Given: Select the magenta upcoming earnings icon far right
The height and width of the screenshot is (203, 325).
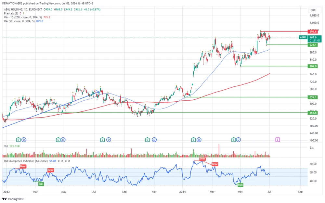Looking at the screenshot, I should point(278,140).
